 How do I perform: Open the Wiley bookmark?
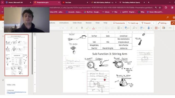coord(141,12)
